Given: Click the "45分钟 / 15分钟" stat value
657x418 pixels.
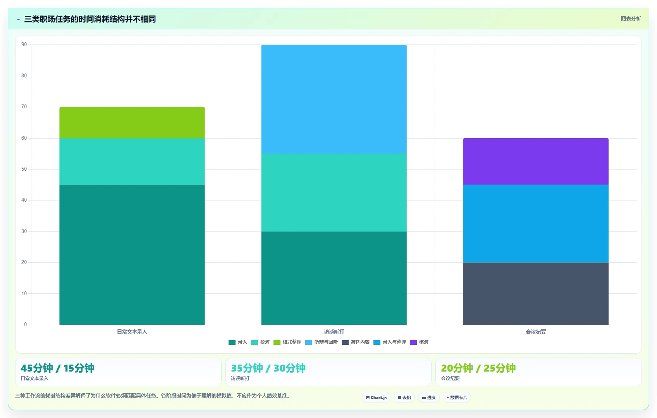Looking at the screenshot, I should pos(57,368).
